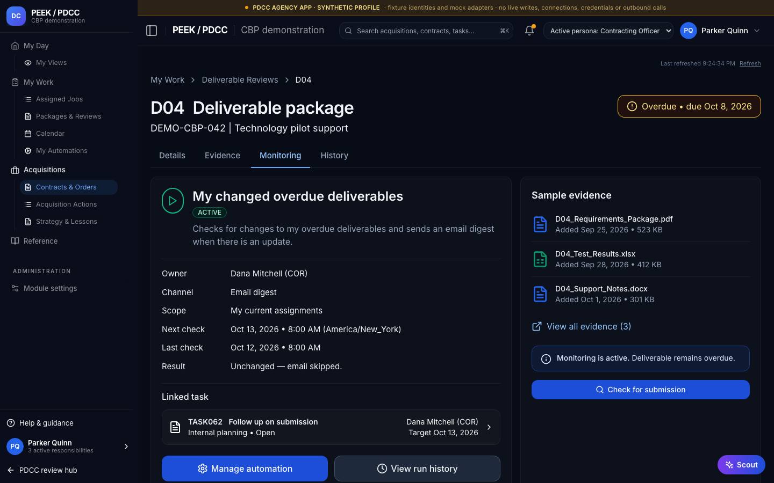Click Manage automation button
Viewport: 774px width, 483px height.
coord(245,469)
